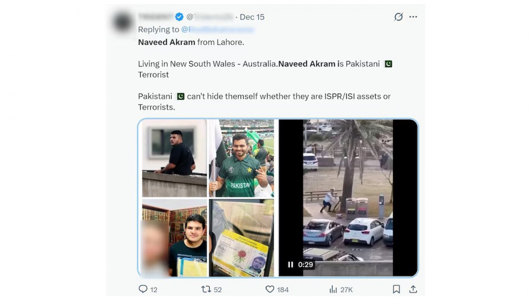Bookmark this tweet
Viewport: 531px width, 299px height.
(x=396, y=289)
